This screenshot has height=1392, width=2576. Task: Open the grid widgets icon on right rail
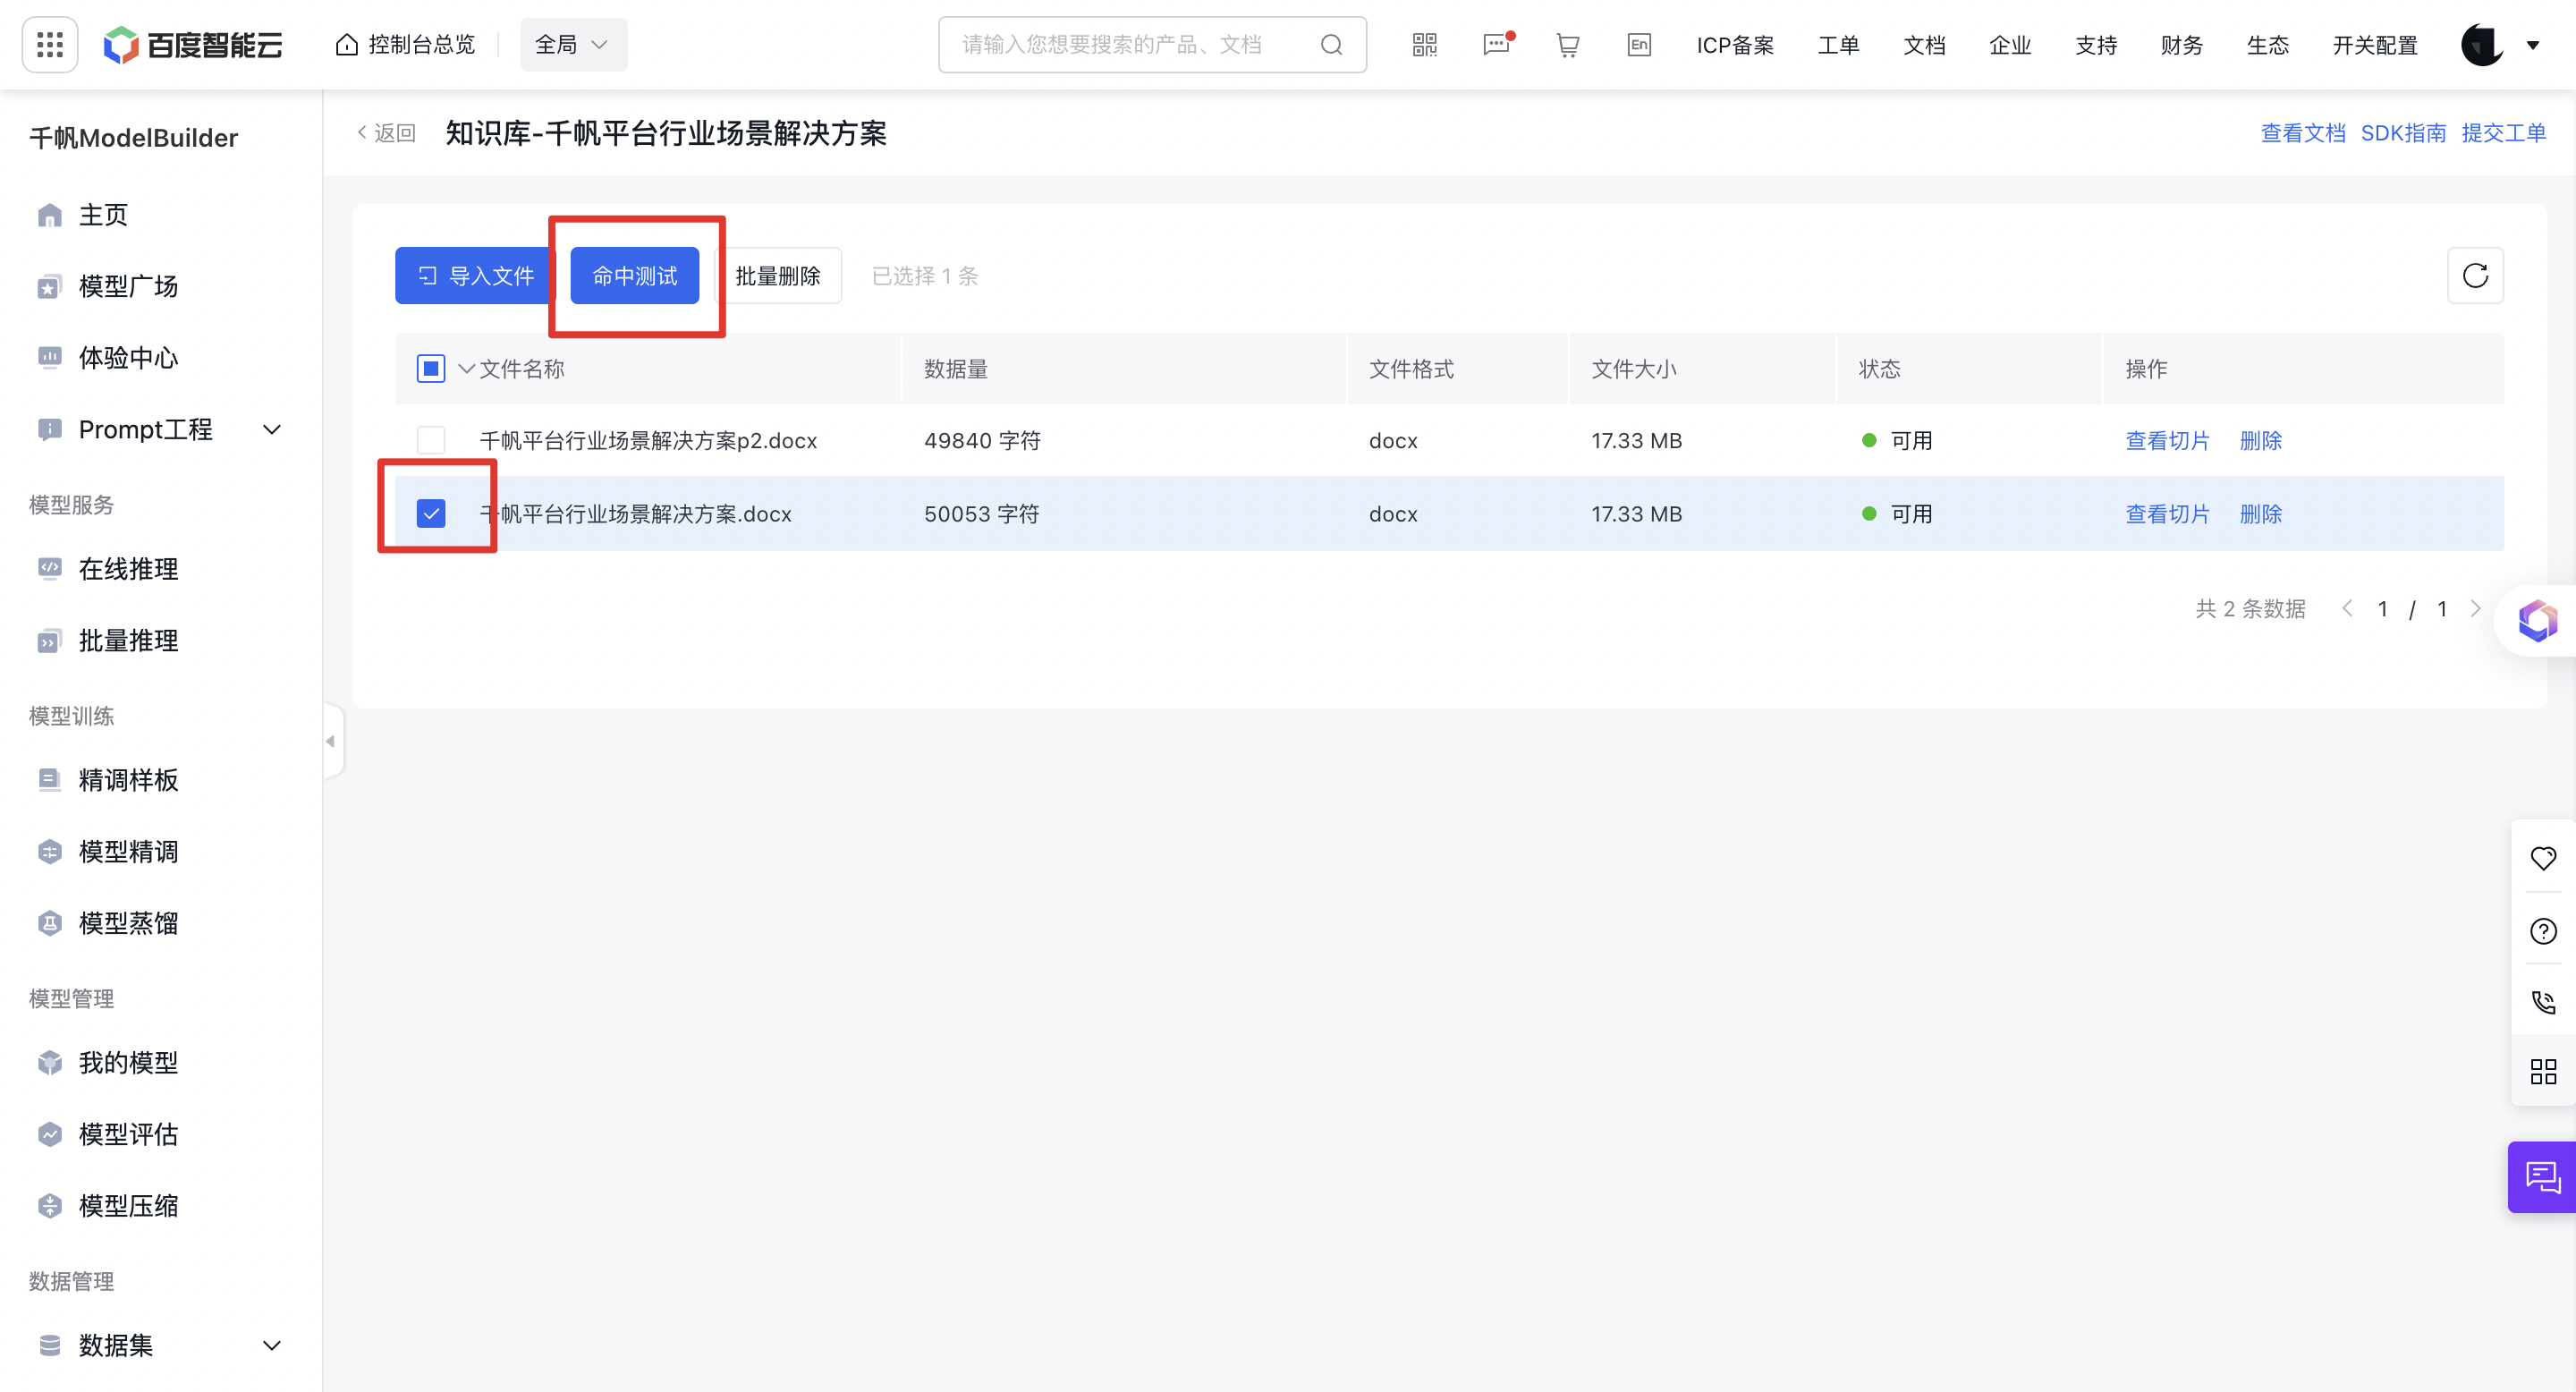point(2543,1072)
